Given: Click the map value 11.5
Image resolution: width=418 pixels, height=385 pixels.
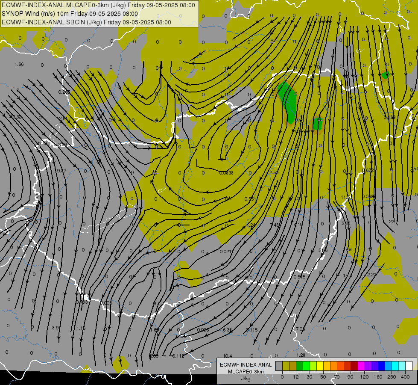Looking at the screenshot, I should pos(345,197).
